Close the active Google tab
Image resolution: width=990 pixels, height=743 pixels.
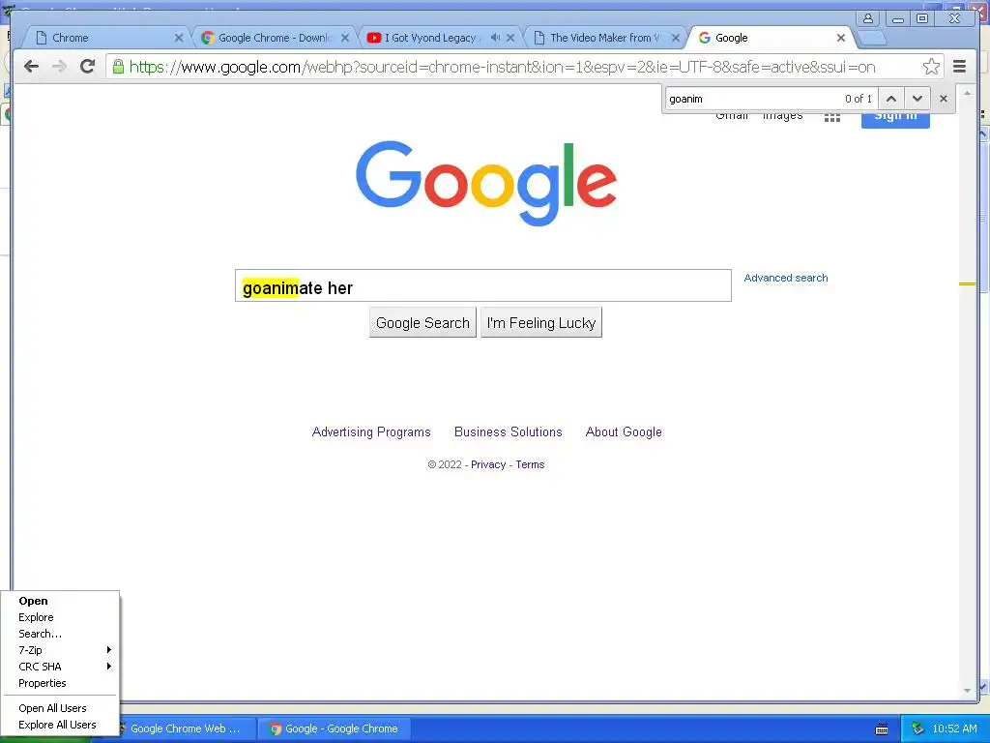pyautogui.click(x=841, y=38)
